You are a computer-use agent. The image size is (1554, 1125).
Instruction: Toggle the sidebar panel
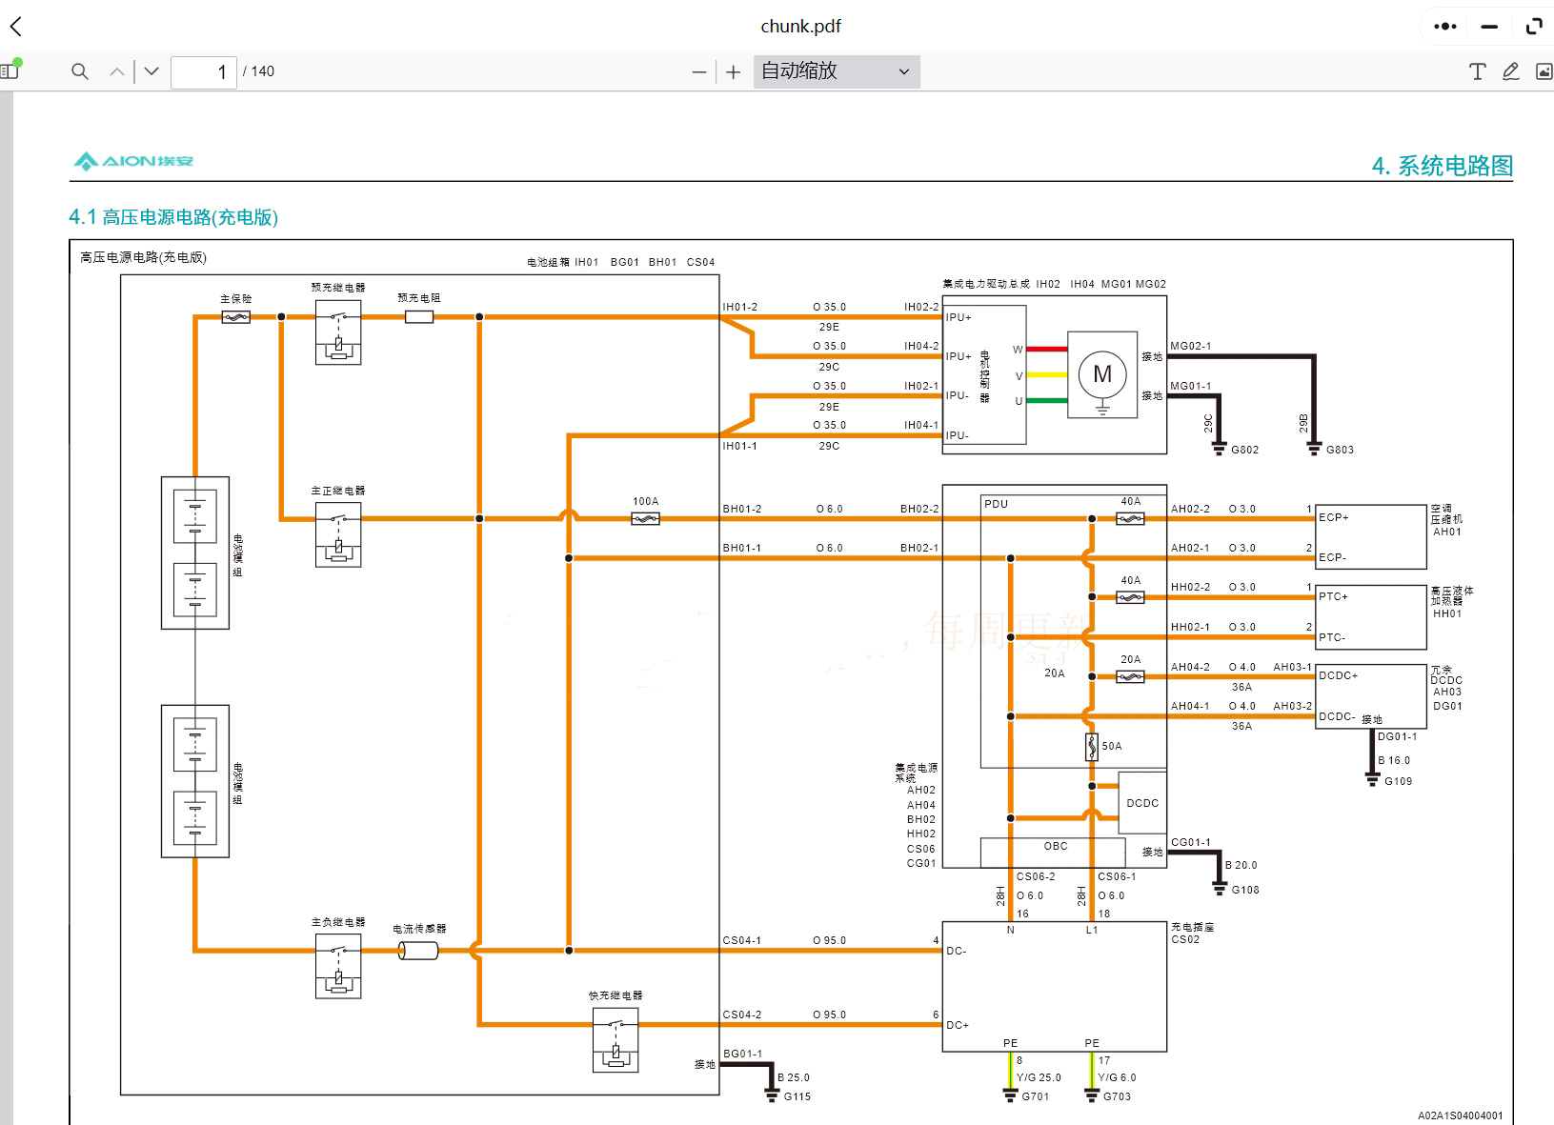10,70
